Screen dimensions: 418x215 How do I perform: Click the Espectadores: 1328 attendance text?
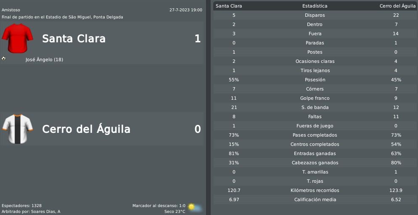coord(21,206)
